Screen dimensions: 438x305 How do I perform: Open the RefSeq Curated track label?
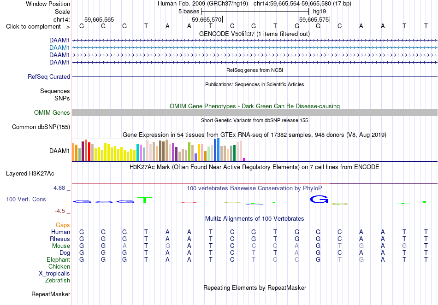point(48,77)
